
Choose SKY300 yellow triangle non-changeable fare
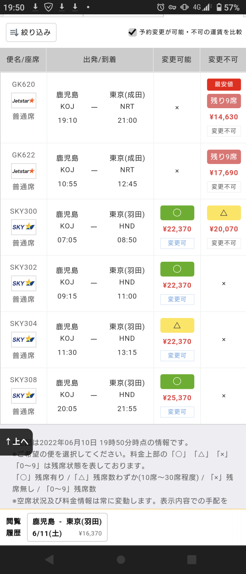click(x=224, y=213)
